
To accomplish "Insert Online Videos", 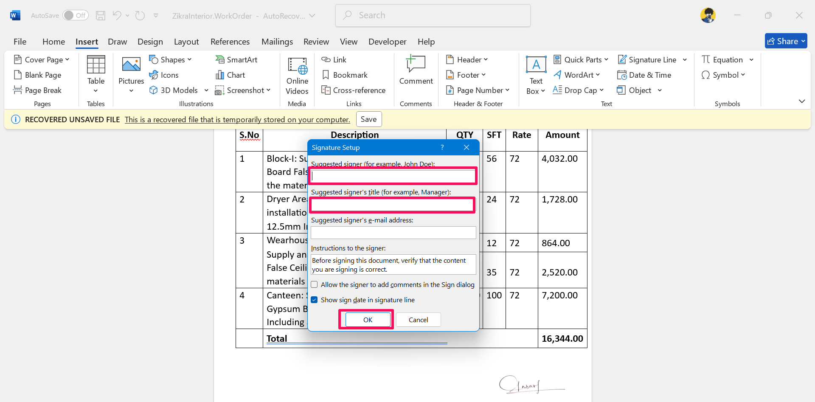I will (x=297, y=76).
